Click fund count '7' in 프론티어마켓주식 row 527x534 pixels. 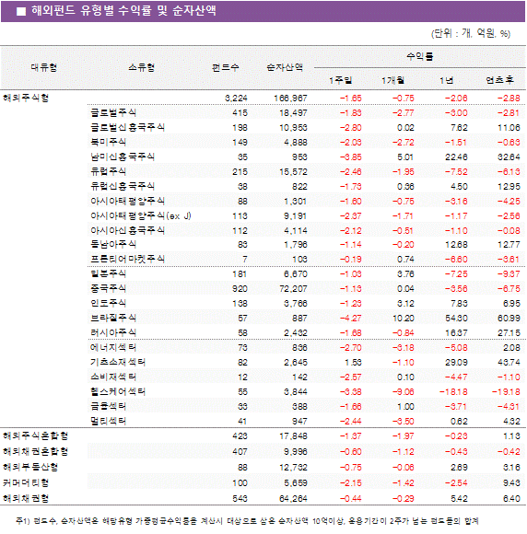pyautogui.click(x=245, y=259)
